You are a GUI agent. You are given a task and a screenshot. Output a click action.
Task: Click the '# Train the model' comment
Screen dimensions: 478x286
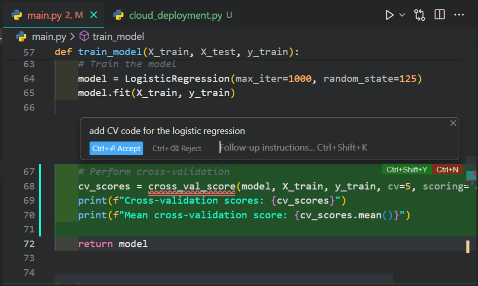pos(127,64)
